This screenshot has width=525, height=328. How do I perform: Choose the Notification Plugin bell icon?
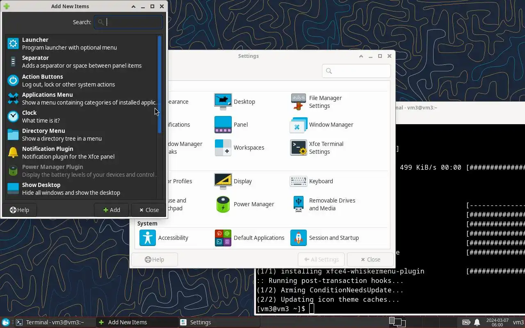(x=13, y=153)
